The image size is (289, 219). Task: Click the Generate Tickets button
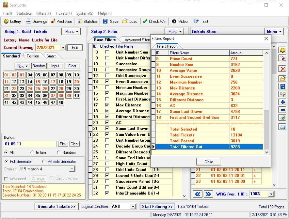(x=56, y=207)
